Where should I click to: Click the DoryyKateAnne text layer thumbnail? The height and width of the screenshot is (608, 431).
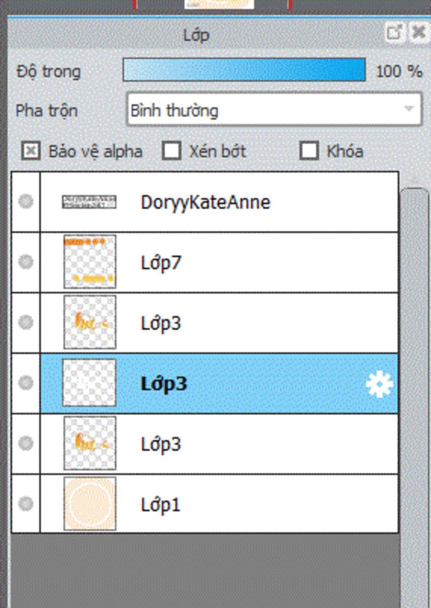tap(89, 202)
